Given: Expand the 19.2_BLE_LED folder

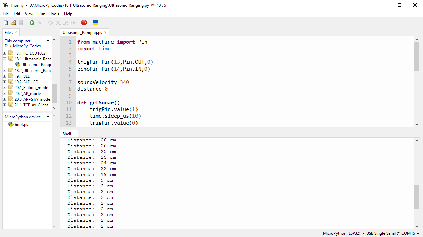Looking at the screenshot, I should (x=5, y=82).
